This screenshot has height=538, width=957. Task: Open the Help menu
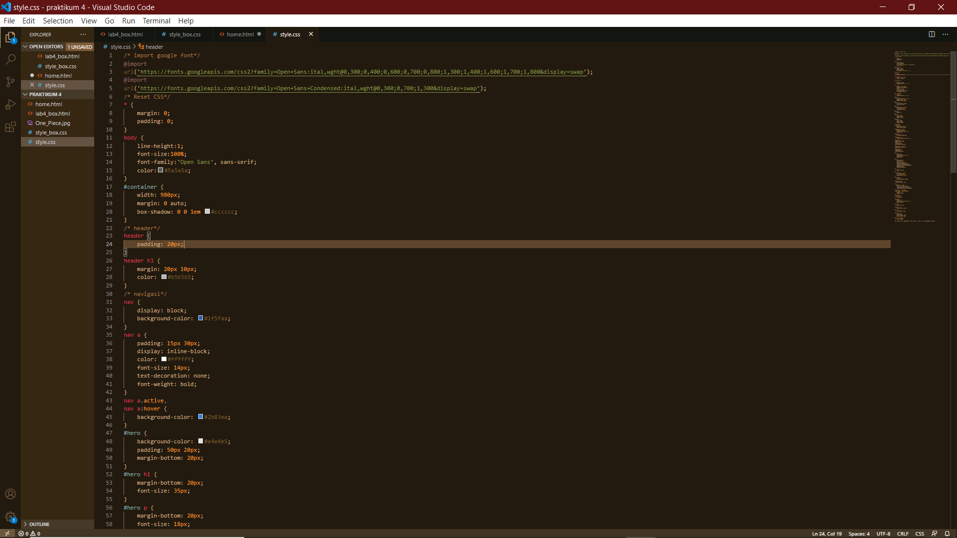(x=186, y=21)
